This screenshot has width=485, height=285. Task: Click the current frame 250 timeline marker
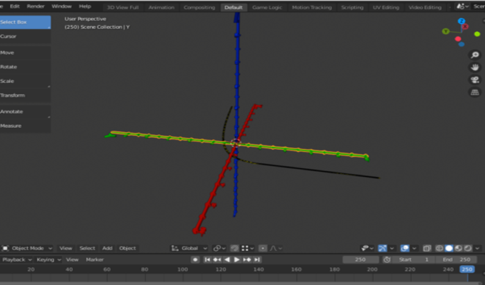[467, 270]
